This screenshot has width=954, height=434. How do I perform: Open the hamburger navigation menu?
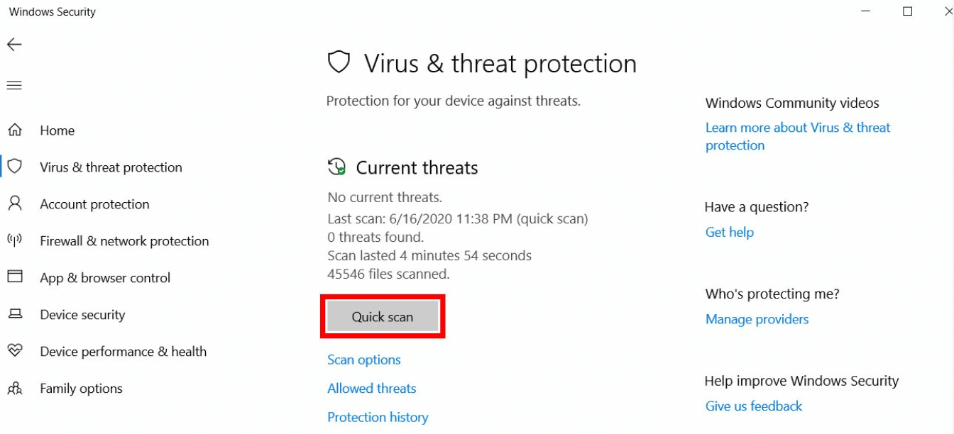click(x=14, y=85)
